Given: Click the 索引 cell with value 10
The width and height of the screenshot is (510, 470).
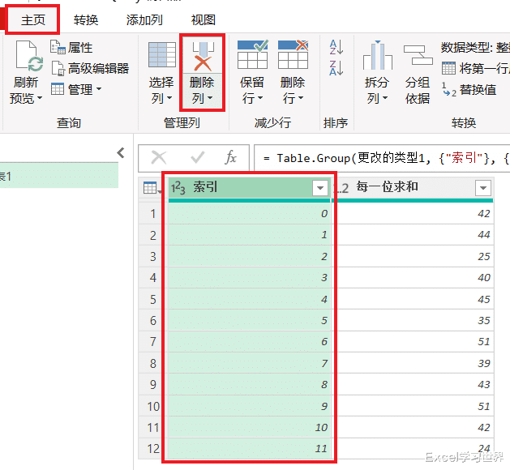Looking at the screenshot, I should point(249,427).
